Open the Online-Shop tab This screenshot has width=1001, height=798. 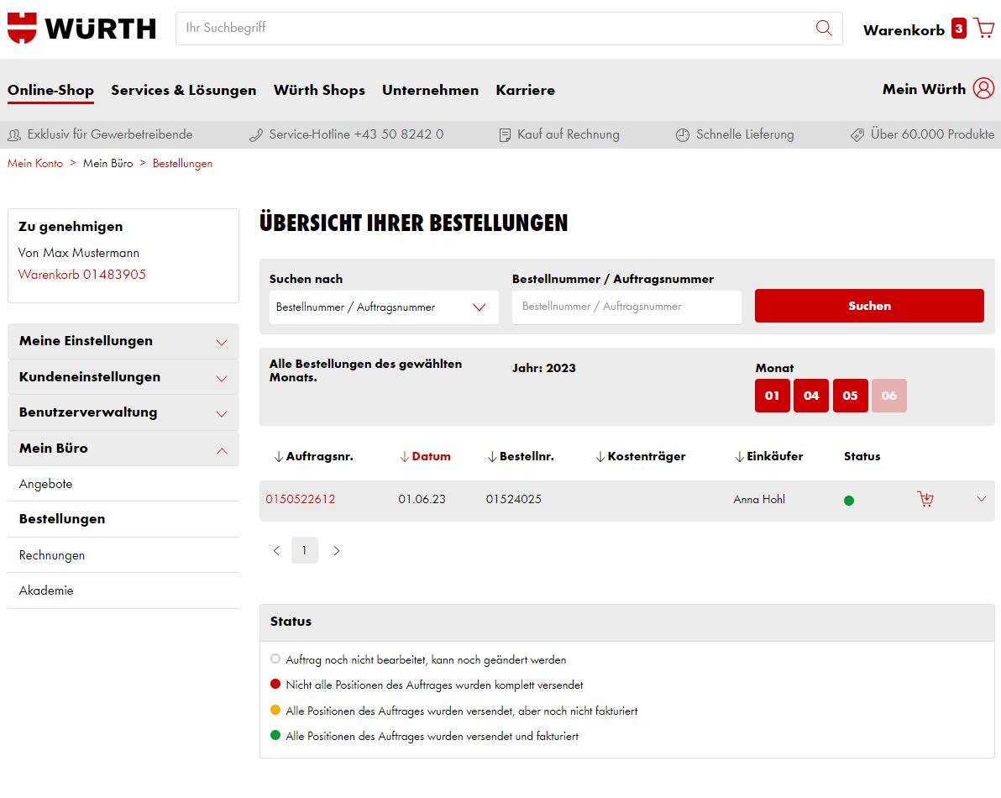pyautogui.click(x=50, y=90)
